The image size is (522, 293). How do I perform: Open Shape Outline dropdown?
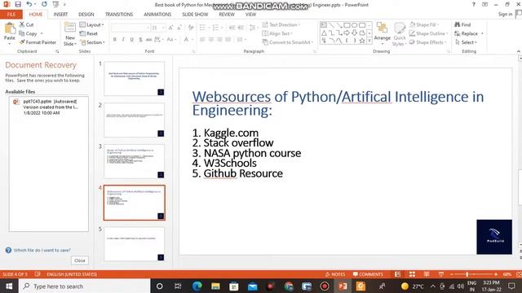[x=428, y=33]
